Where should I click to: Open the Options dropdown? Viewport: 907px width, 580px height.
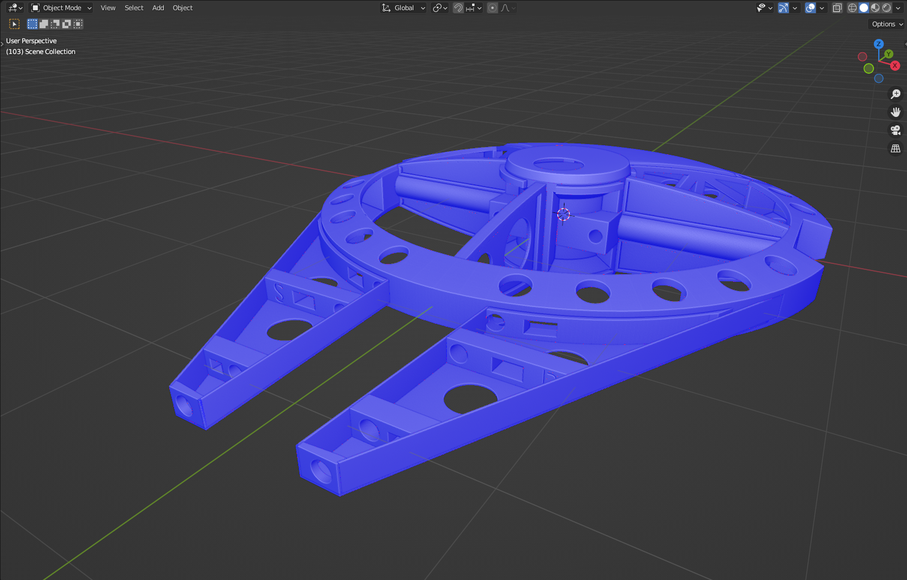pyautogui.click(x=887, y=24)
